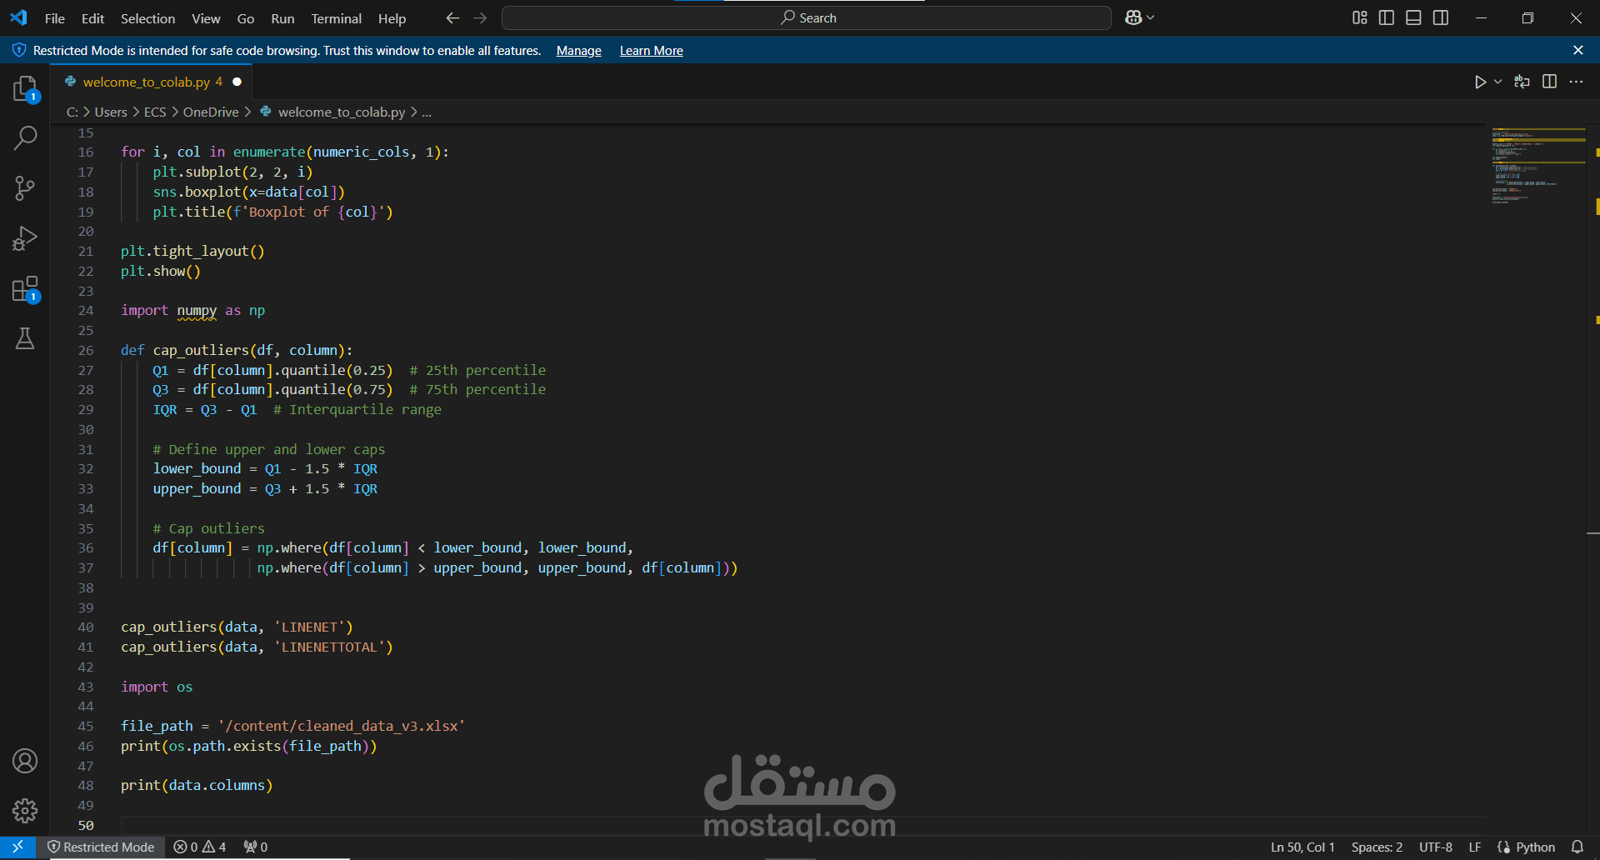This screenshot has width=1600, height=860.
Task: Click ECS breadcrumb segment
Action: coord(155,112)
